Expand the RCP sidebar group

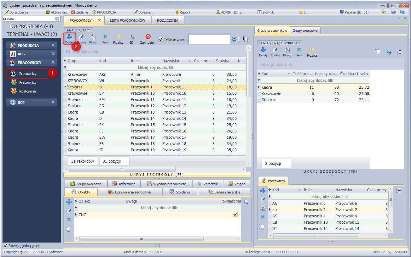pos(32,102)
